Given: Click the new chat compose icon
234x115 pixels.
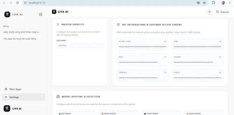Looking at the screenshot, I should click(41, 15).
